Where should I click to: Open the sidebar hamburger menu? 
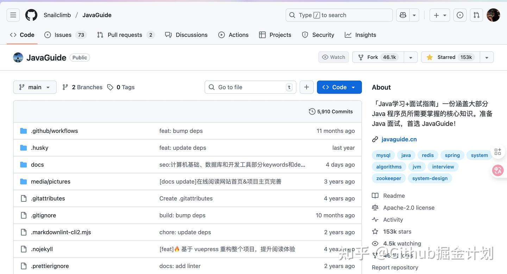[13, 15]
